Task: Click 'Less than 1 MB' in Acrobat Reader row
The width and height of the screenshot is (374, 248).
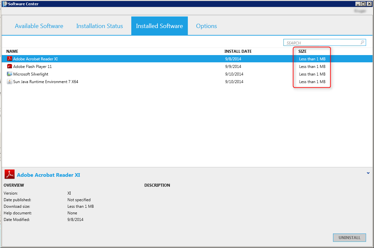Action: pyautogui.click(x=312, y=59)
